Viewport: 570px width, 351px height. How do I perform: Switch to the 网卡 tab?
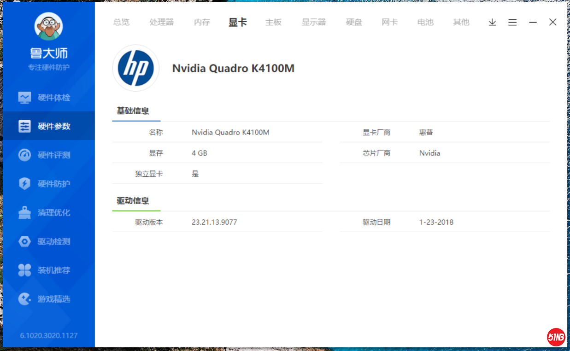390,22
